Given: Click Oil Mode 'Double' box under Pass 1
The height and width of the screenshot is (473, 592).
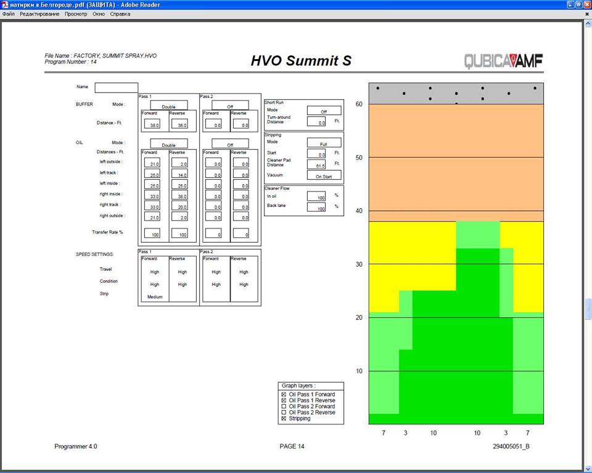Looking at the screenshot, I should click(169, 144).
